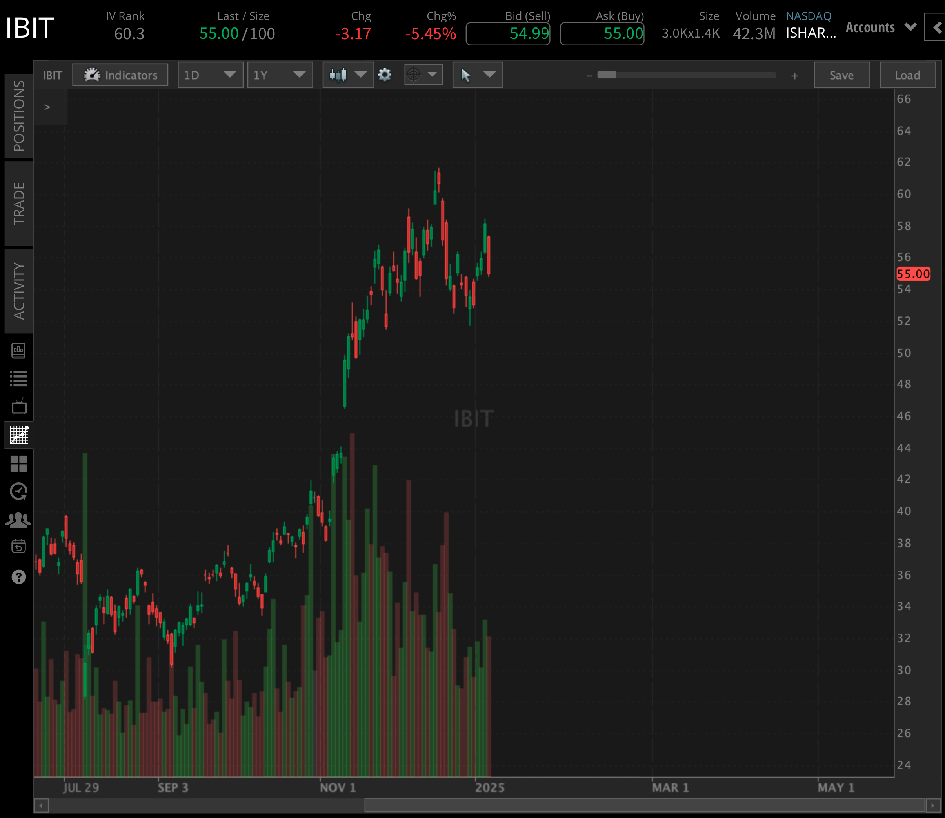Open the trade history clock icon
Screen dimensions: 945x818
coord(18,492)
